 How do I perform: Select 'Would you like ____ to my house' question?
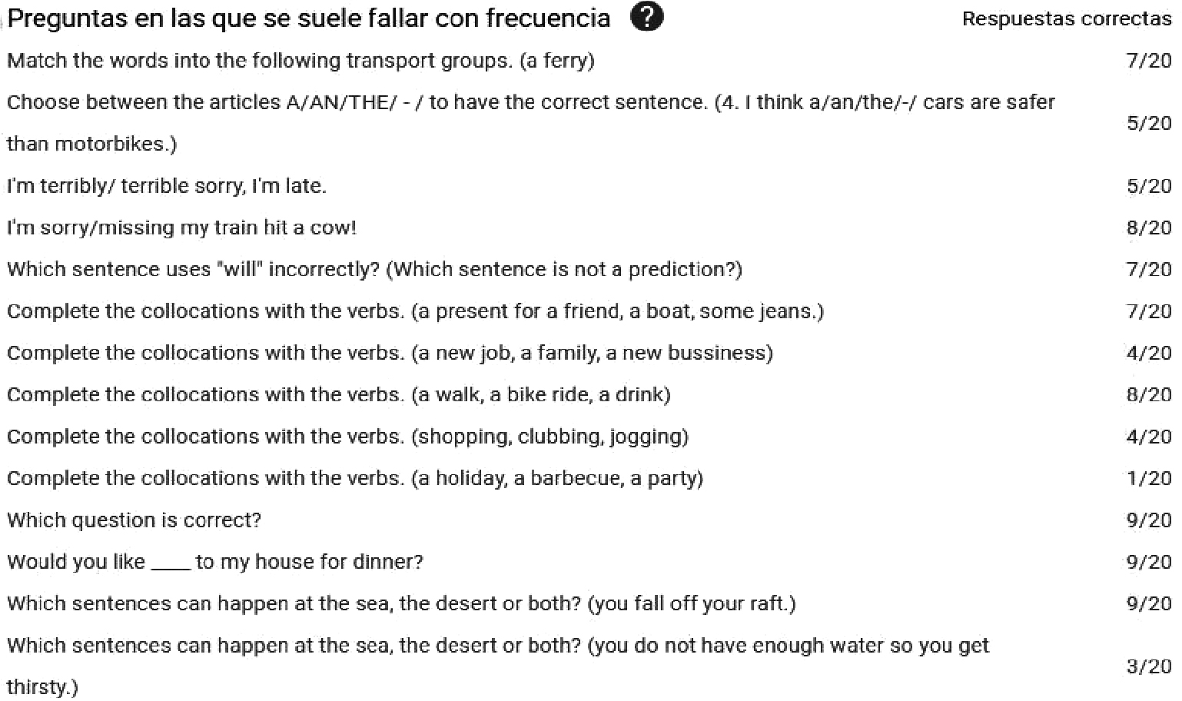(x=215, y=562)
